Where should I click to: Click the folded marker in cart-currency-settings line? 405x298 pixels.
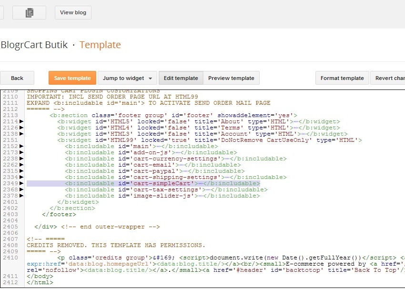pyautogui.click(x=227, y=159)
